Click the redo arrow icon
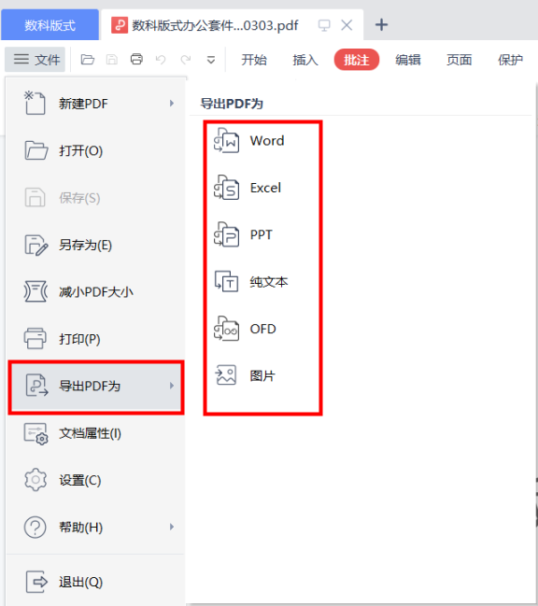The width and height of the screenshot is (538, 606). [186, 60]
